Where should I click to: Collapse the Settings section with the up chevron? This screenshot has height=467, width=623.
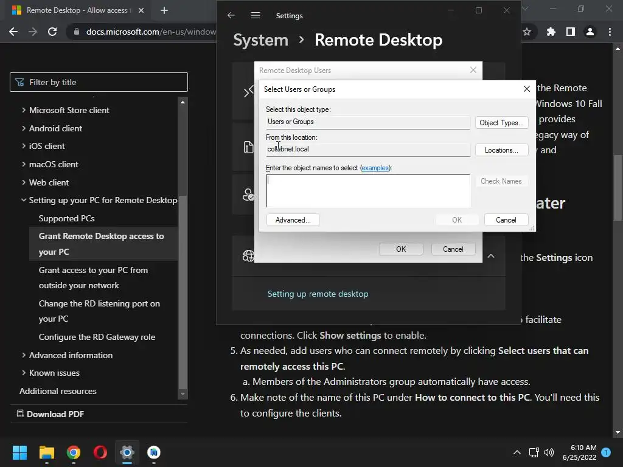[x=491, y=256]
